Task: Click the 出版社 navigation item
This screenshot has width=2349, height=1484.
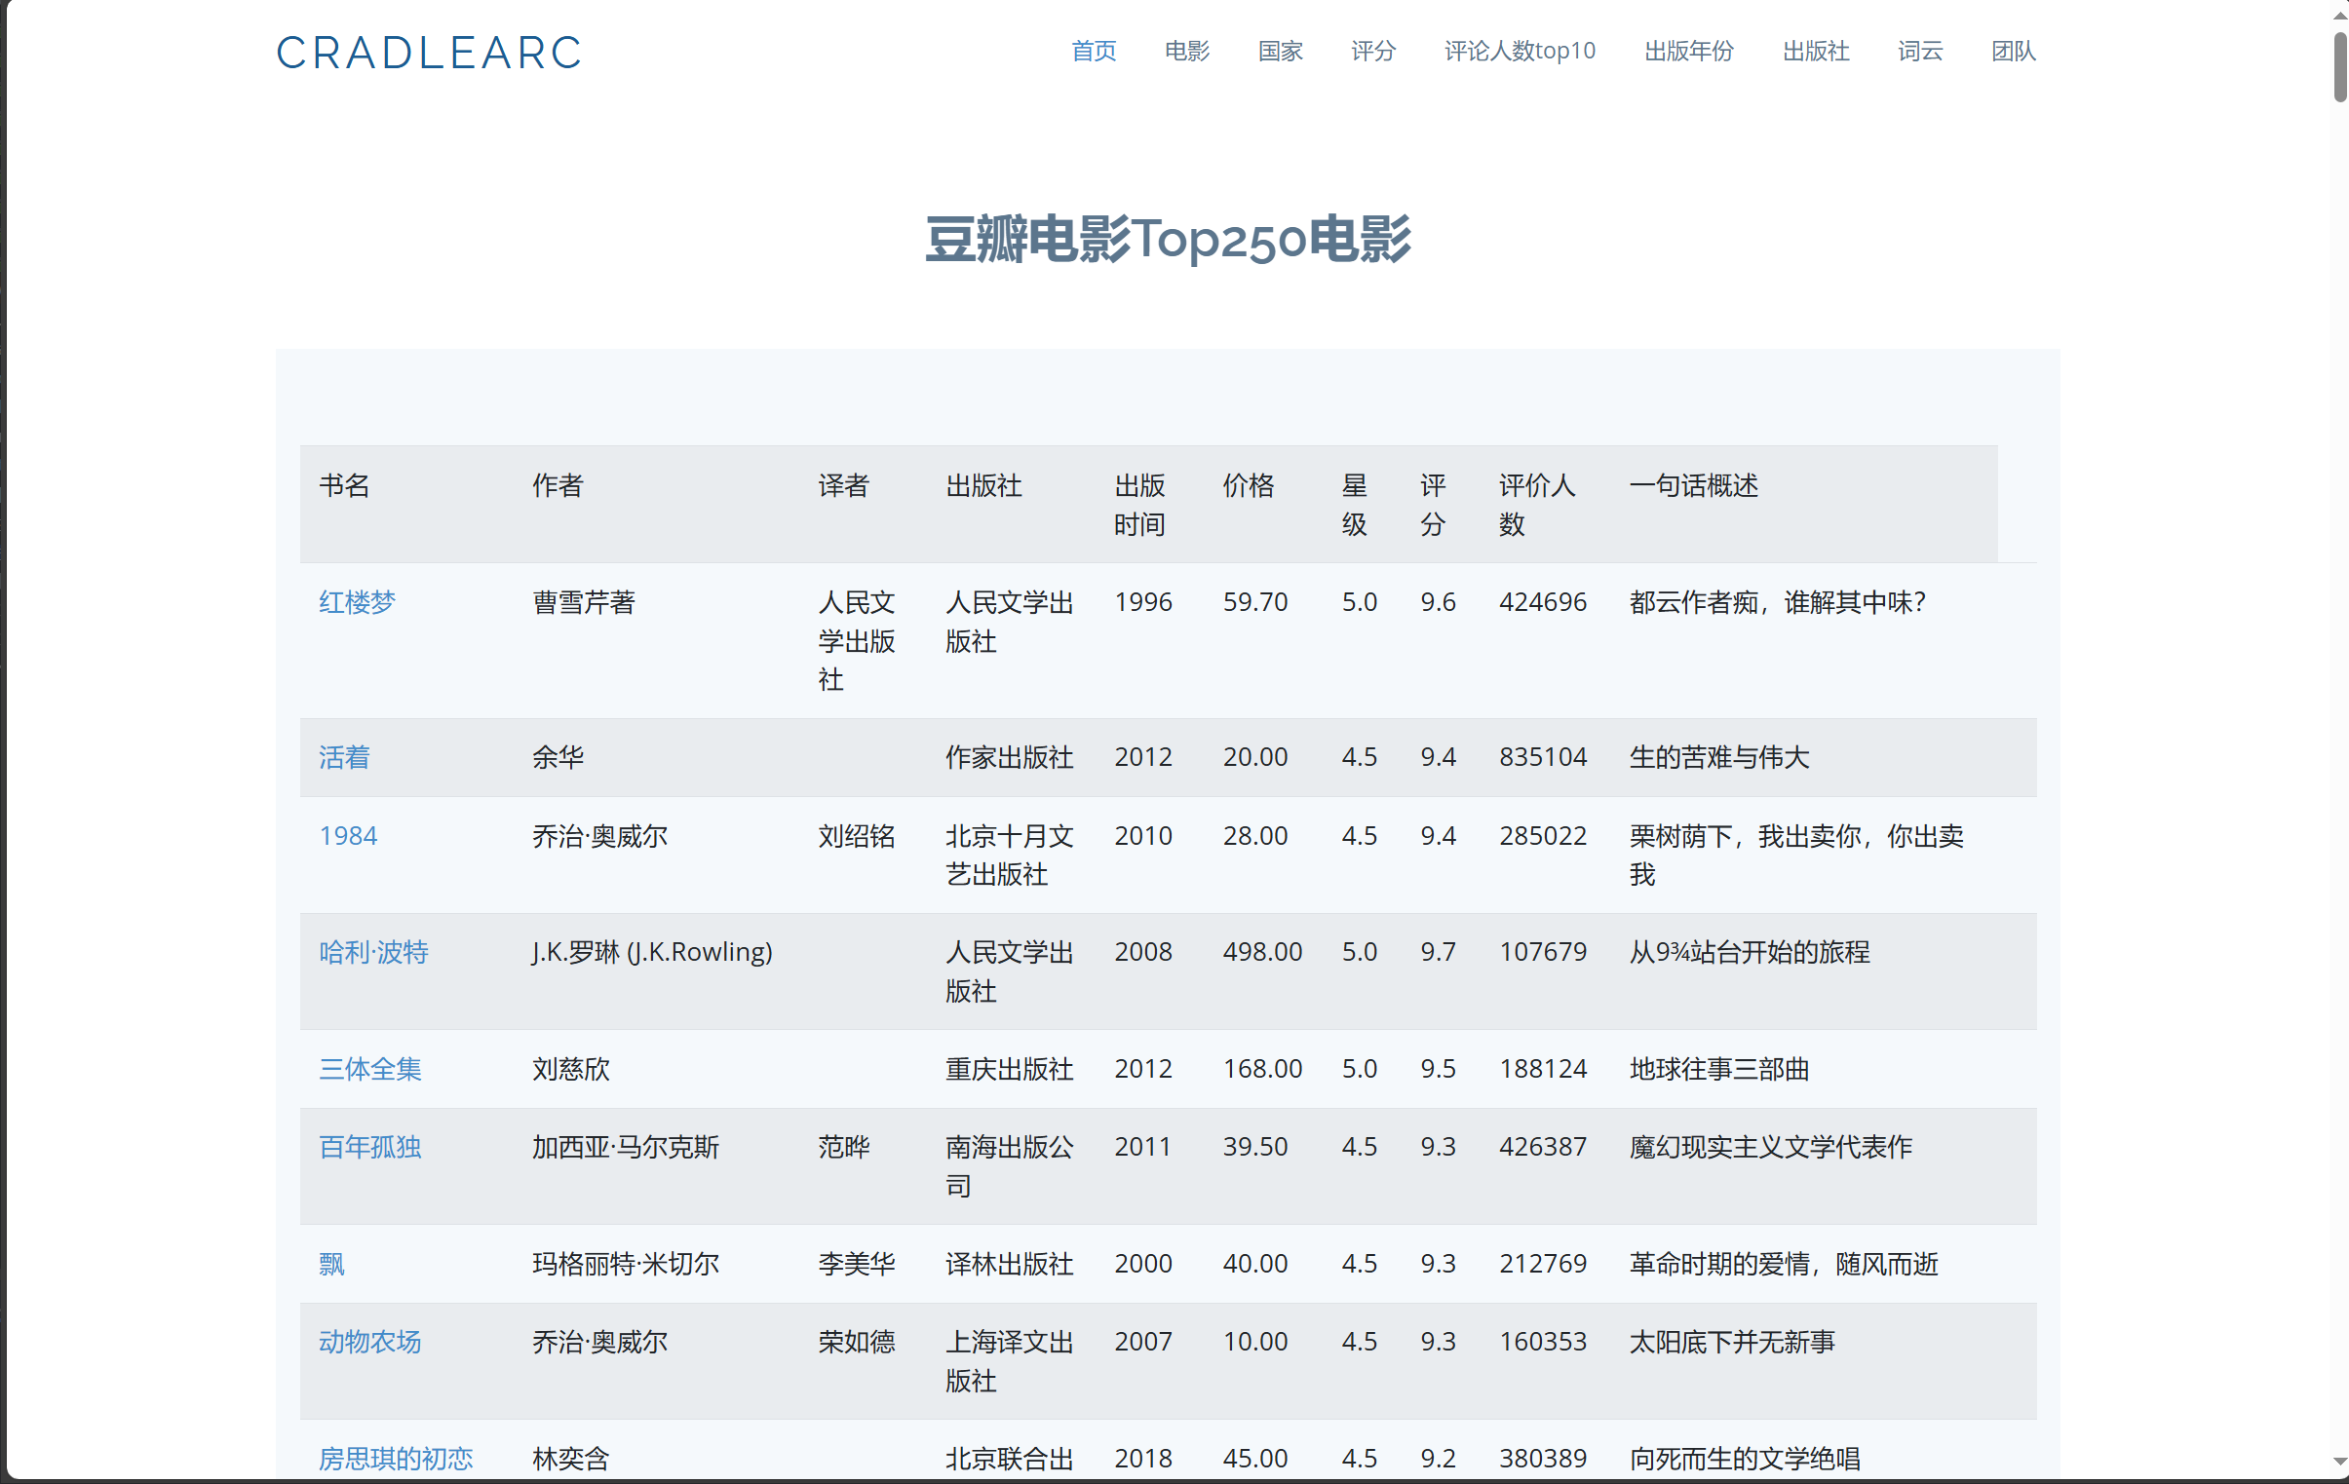Action: coord(1815,51)
